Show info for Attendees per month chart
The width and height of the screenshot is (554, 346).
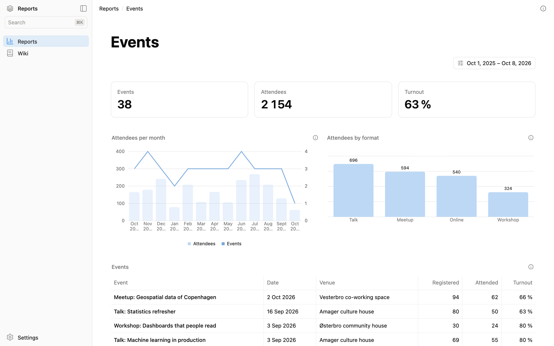tap(315, 138)
